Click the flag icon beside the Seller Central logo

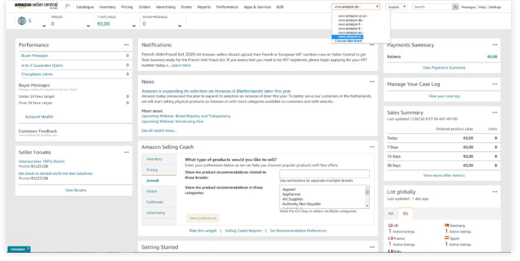point(68,6)
